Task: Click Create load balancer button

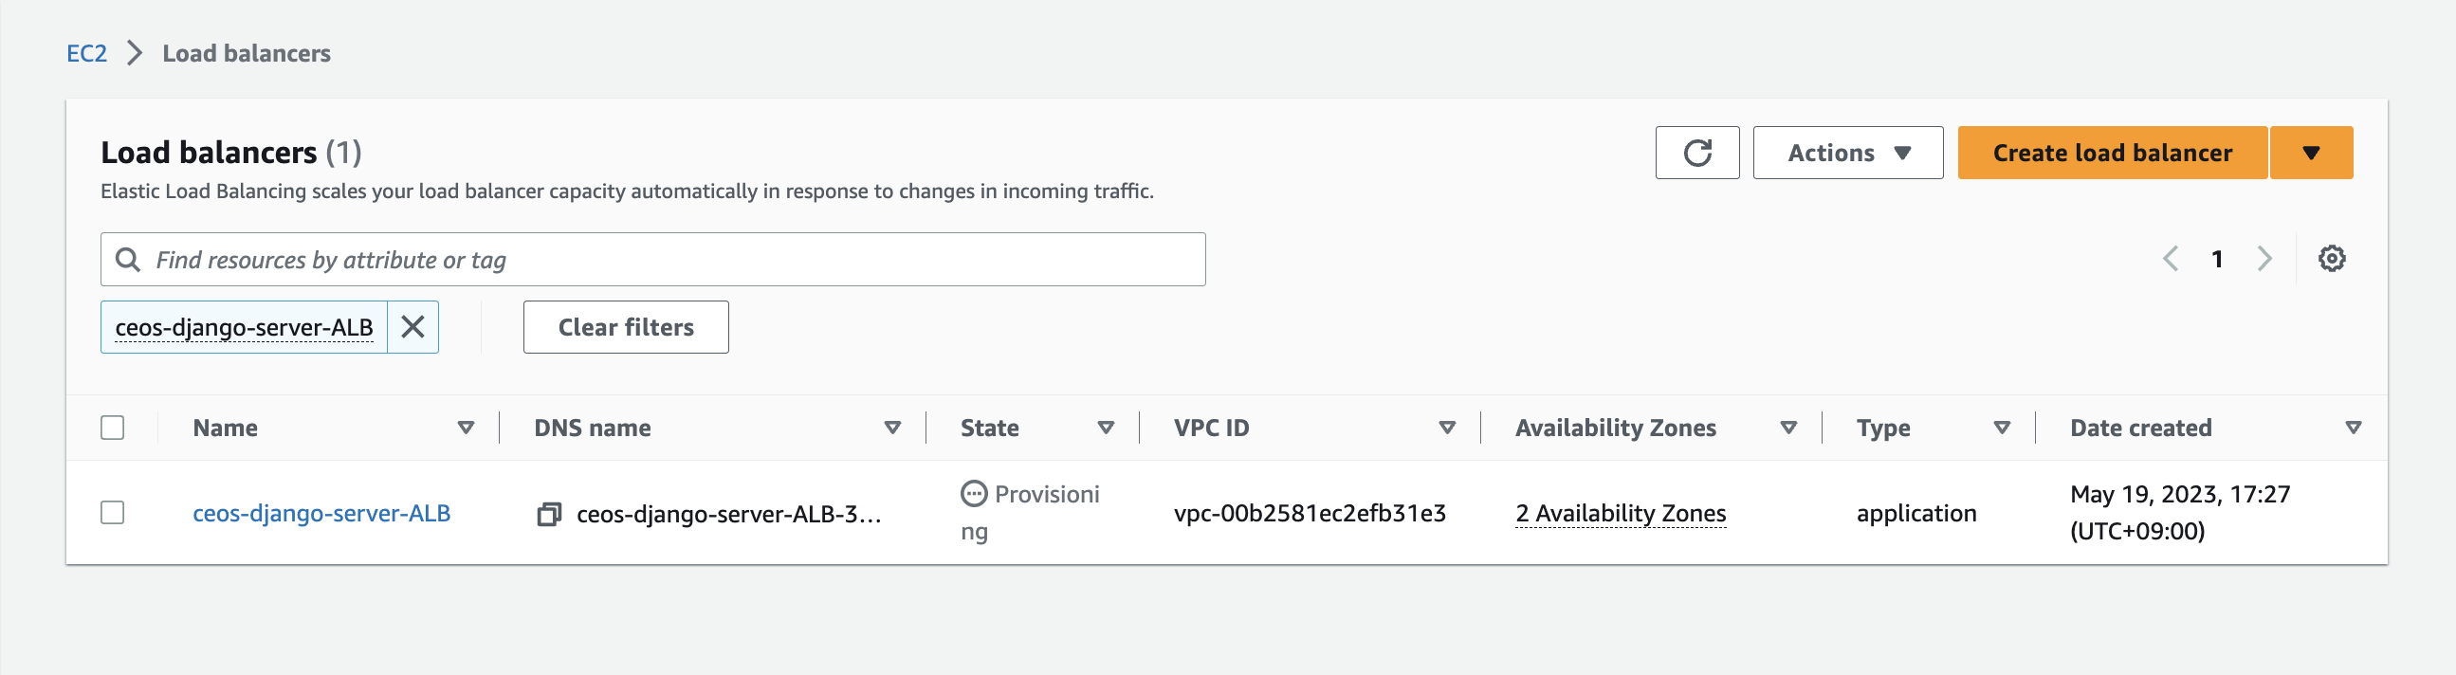Action: tap(2112, 153)
